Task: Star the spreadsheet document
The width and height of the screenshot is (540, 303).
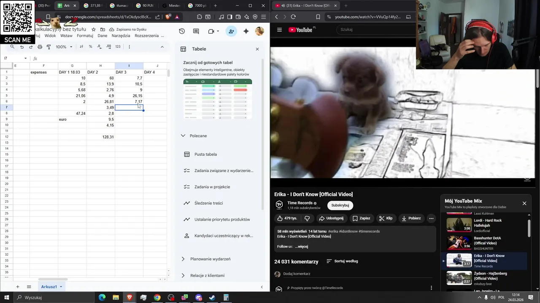Action: coord(94,29)
